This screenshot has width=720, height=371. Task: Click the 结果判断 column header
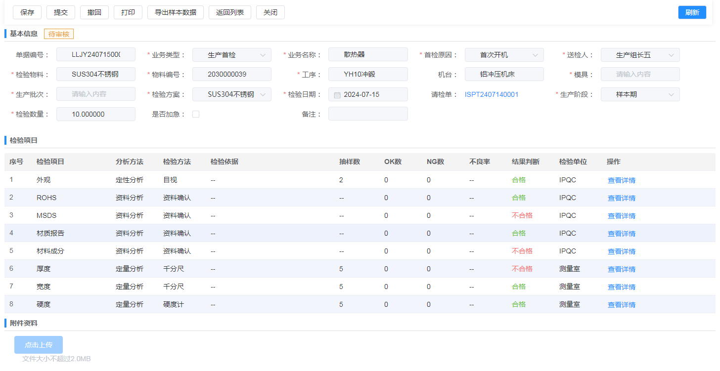click(526, 162)
